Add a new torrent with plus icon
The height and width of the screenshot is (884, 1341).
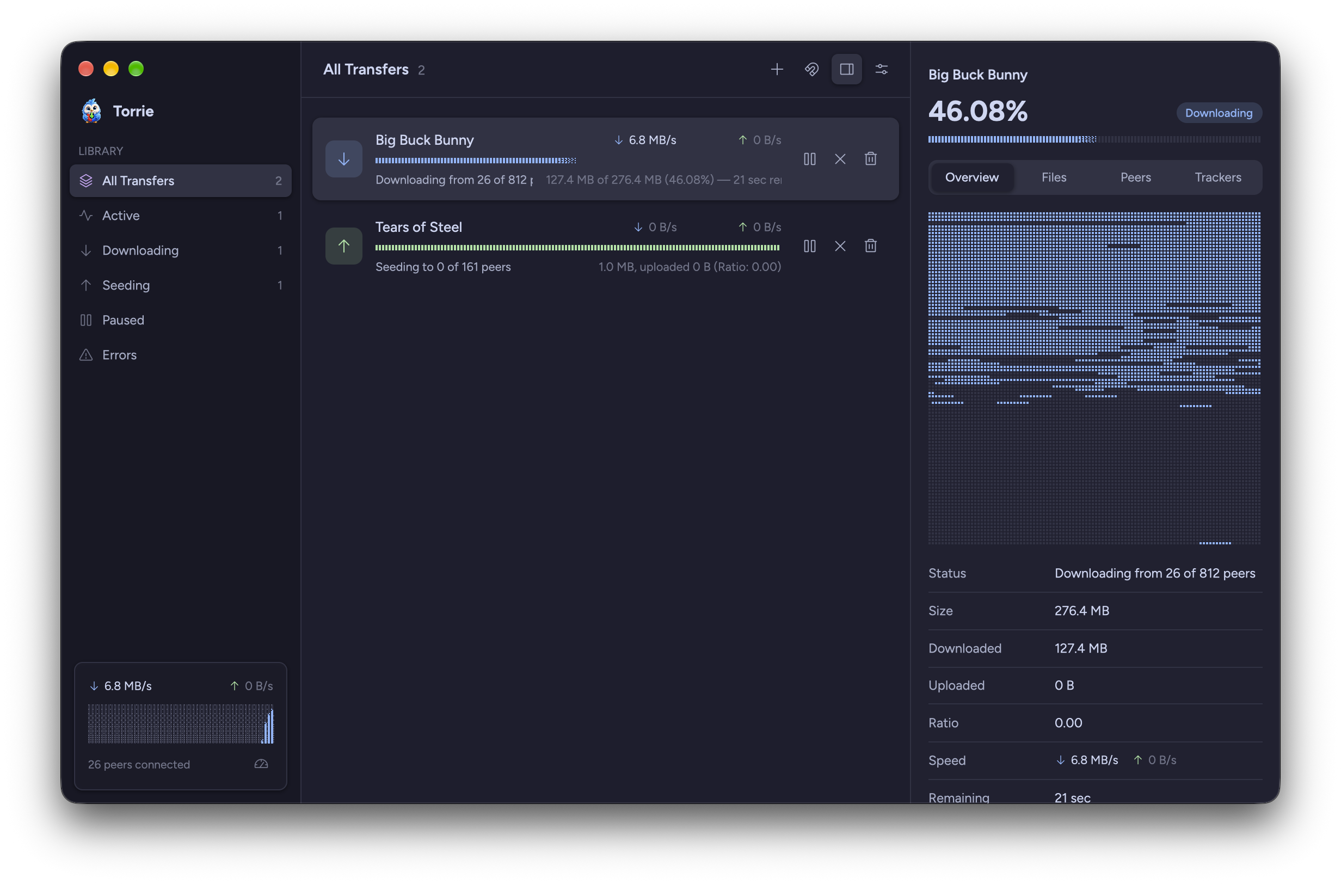777,69
